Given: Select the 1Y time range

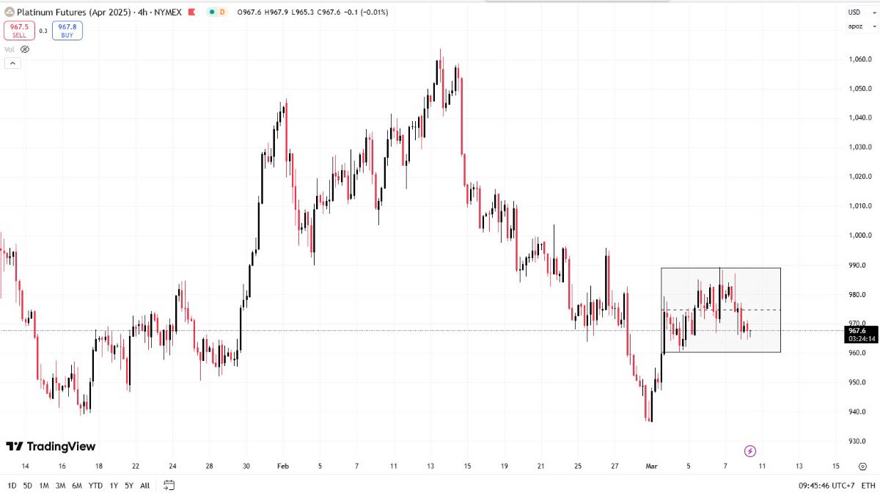Looking at the screenshot, I should [x=114, y=485].
